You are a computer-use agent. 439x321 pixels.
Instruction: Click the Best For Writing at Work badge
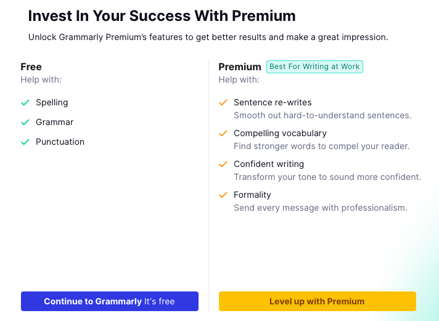coord(314,67)
